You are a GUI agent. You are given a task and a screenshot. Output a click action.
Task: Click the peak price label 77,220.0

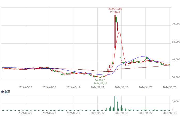point(115,12)
